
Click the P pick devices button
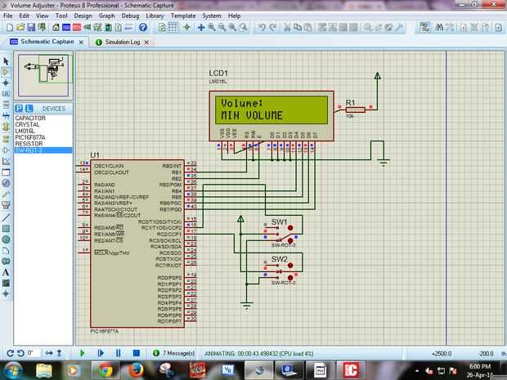coord(18,108)
